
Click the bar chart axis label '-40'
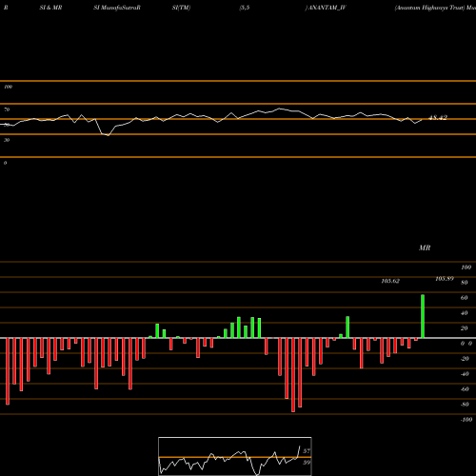click(x=465, y=374)
